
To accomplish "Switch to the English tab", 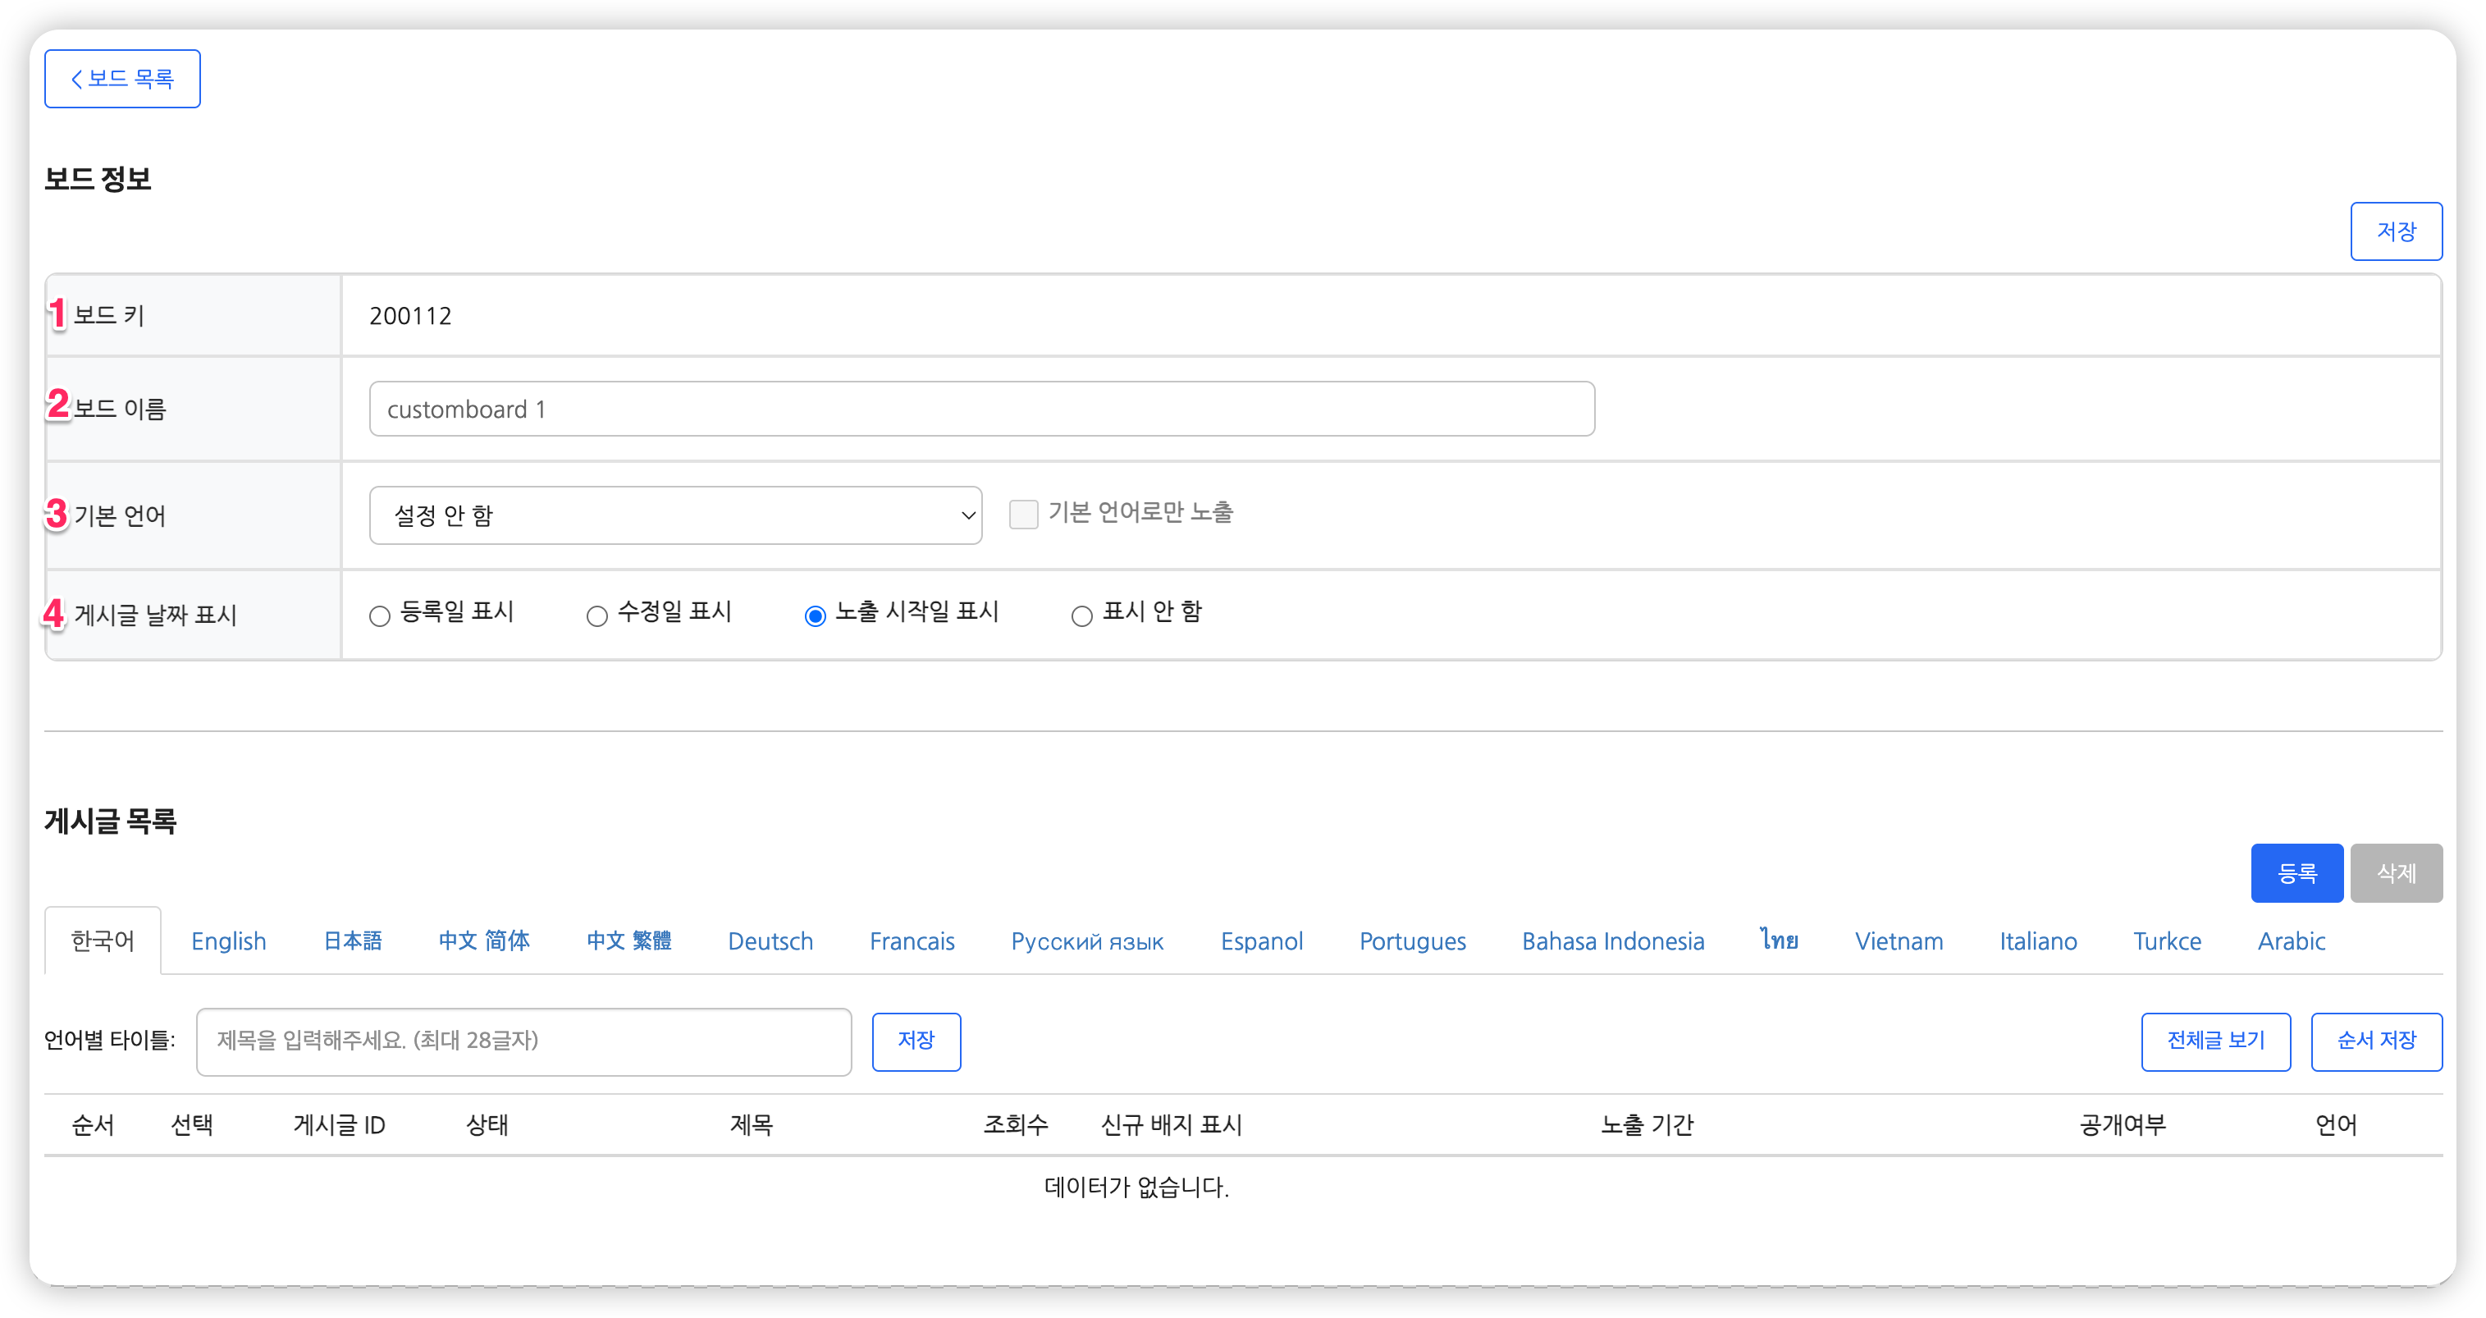I will [229, 941].
